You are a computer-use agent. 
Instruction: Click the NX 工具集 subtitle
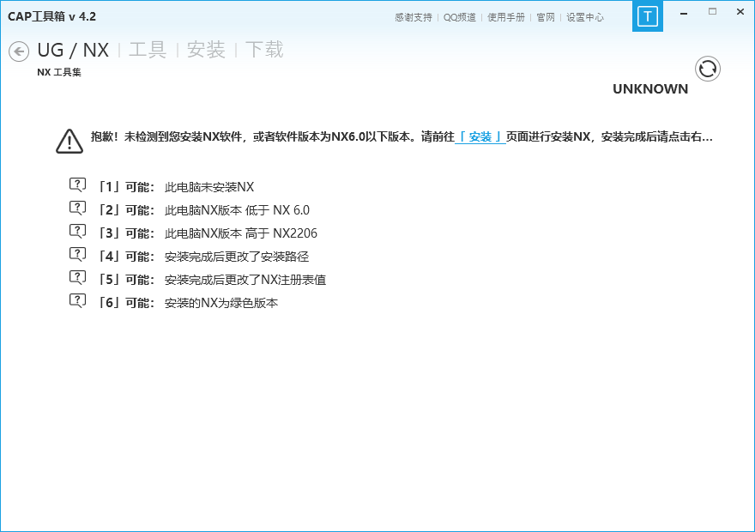pos(59,72)
